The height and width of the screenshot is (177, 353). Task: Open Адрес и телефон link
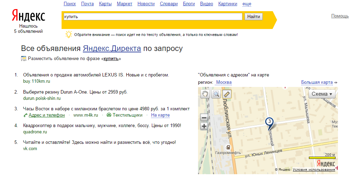[47, 115]
